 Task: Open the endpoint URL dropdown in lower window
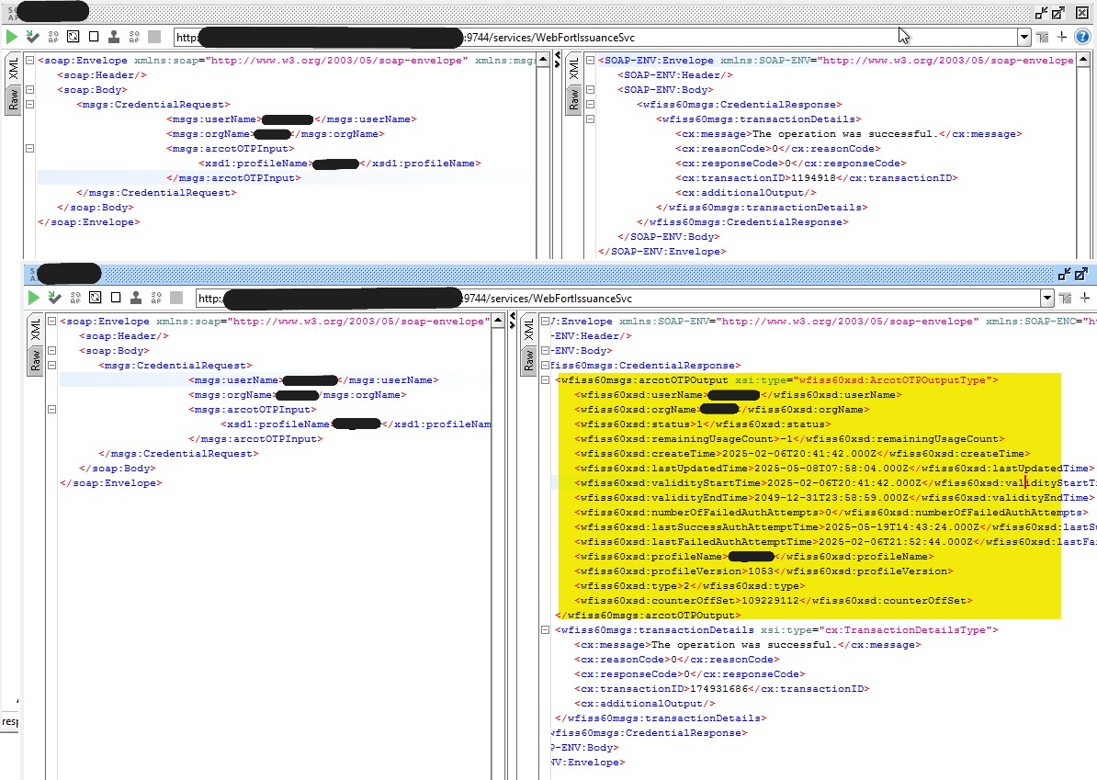coord(1047,298)
